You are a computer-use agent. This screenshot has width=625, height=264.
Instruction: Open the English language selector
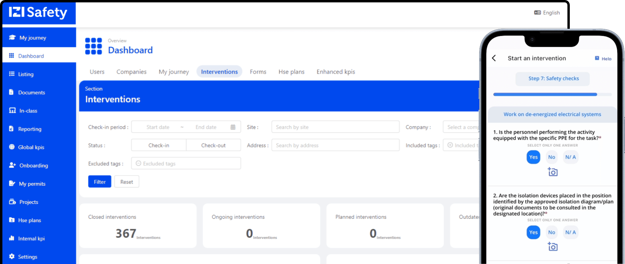[x=547, y=13]
